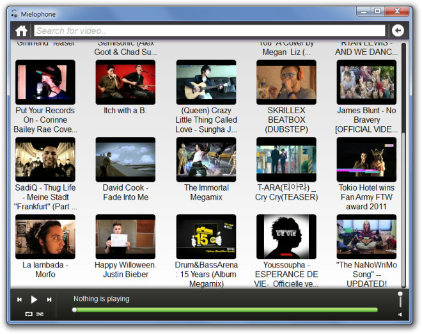The width and height of the screenshot is (422, 334).
Task: Click the green playback progress bar
Action: [x=225, y=310]
